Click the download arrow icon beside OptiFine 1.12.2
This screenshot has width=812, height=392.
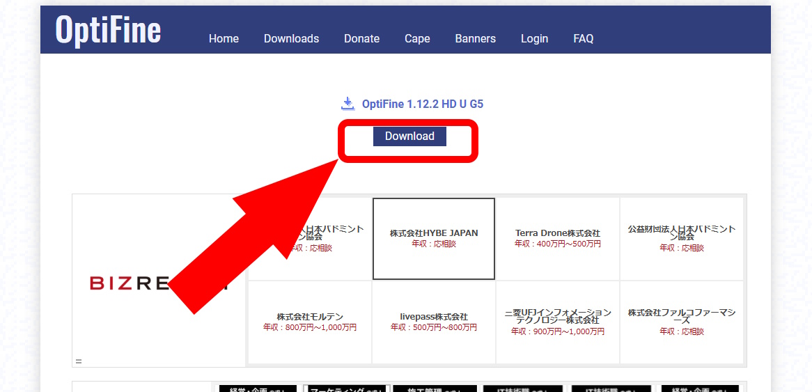point(348,104)
